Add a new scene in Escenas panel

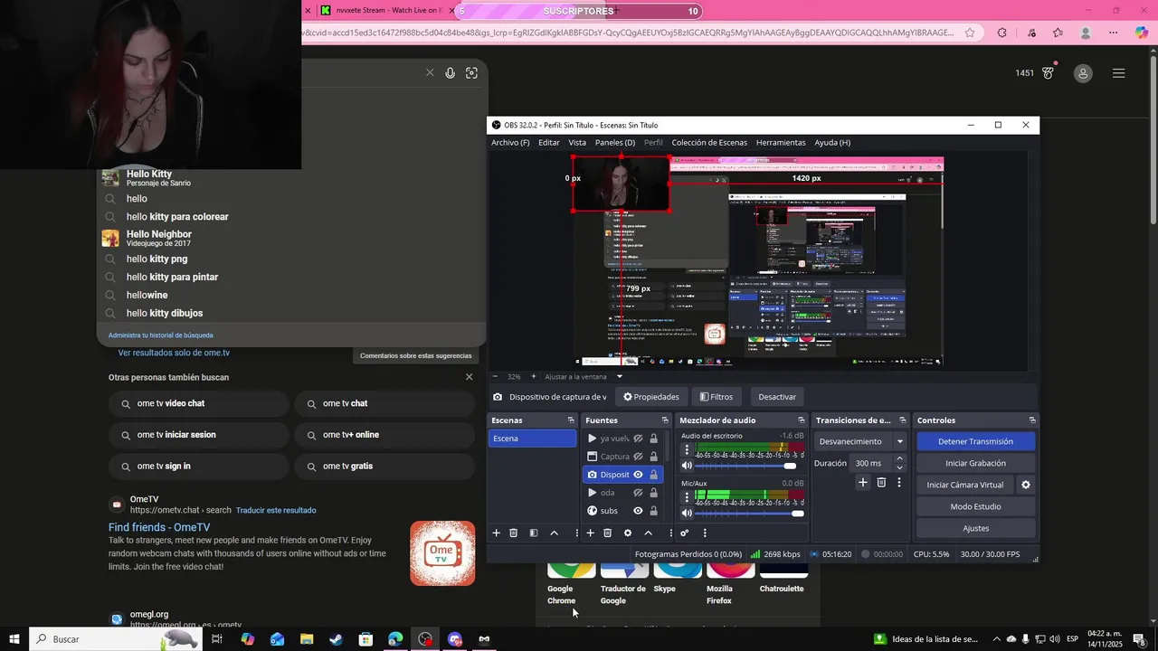tap(496, 533)
